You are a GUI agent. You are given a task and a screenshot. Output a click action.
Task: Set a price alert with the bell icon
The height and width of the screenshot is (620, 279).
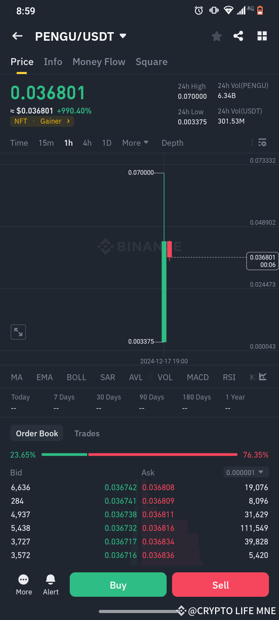tap(50, 580)
